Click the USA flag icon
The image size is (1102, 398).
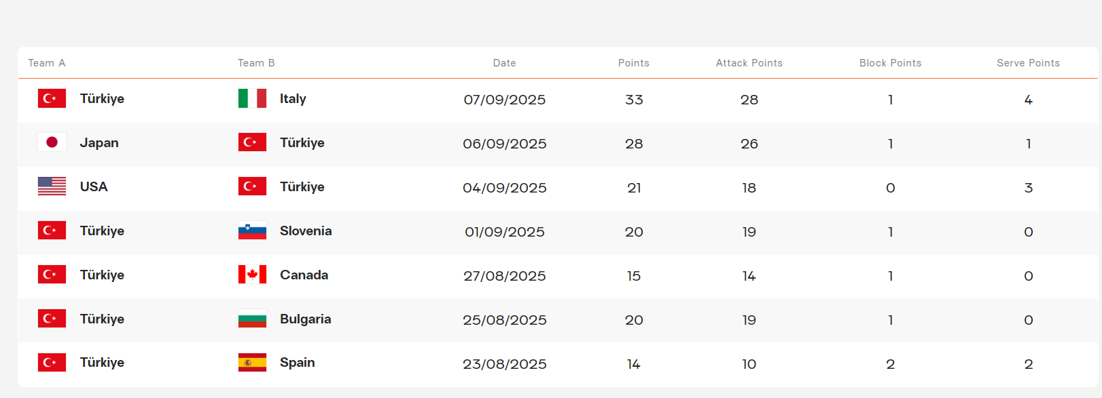52,186
